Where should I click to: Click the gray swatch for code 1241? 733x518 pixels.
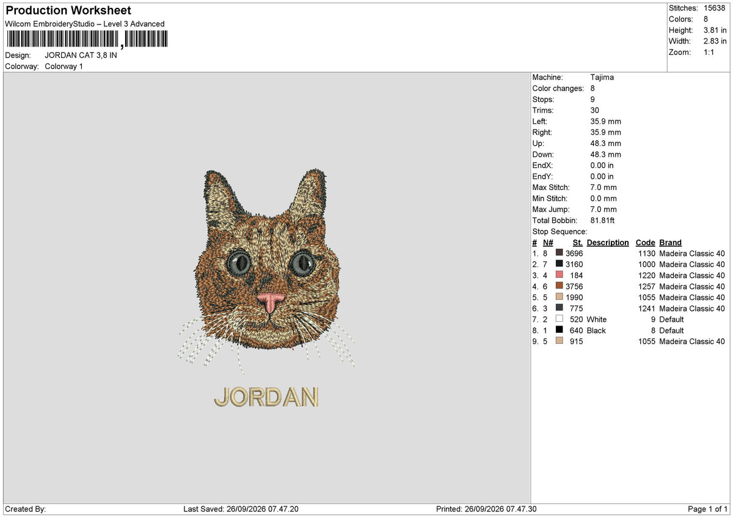(559, 308)
